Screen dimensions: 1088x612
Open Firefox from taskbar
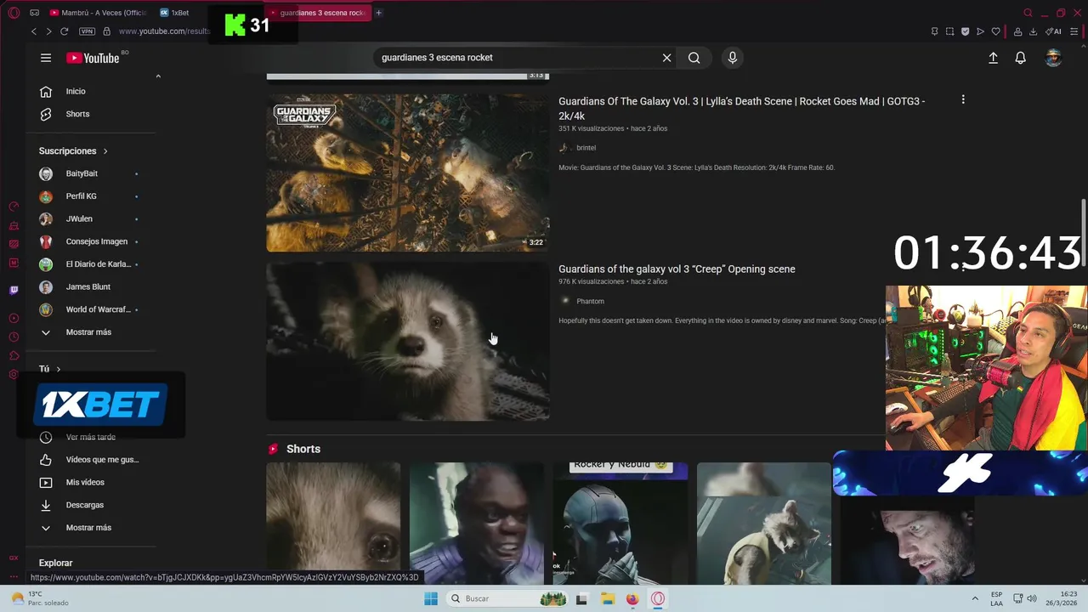[632, 598]
